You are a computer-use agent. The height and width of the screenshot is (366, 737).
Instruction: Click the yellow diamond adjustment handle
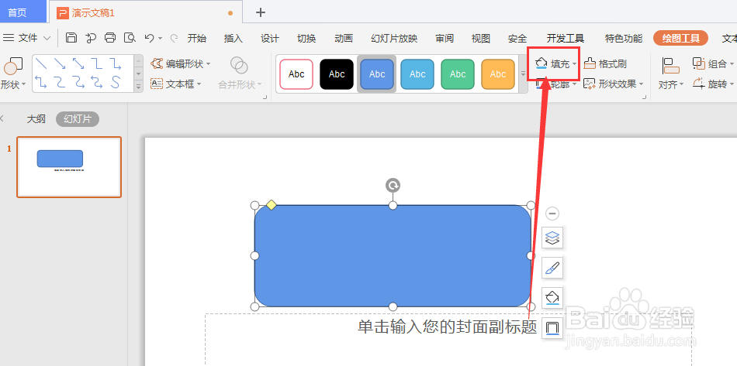[272, 205]
